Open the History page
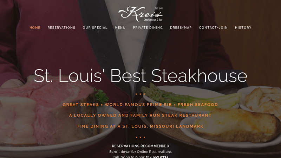 click(x=243, y=28)
